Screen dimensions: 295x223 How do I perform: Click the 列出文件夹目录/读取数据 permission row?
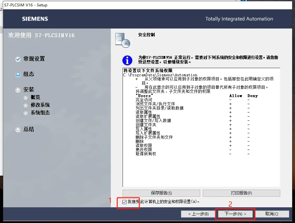(193, 108)
